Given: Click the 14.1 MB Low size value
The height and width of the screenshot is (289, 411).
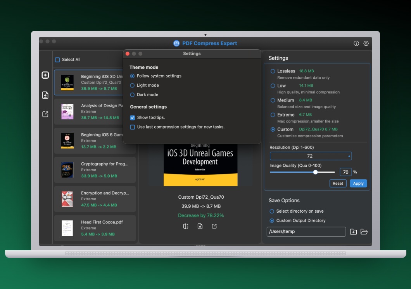Looking at the screenshot, I should [306, 86].
